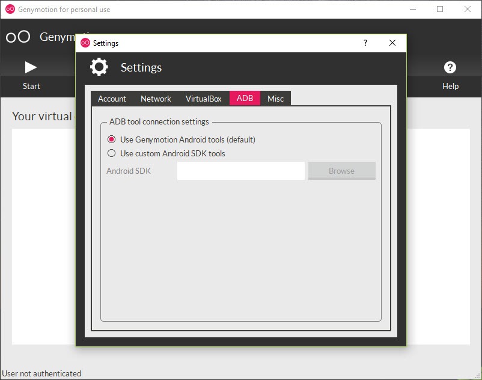Open the VirtualBox tab
This screenshot has height=380, width=482.
click(204, 99)
